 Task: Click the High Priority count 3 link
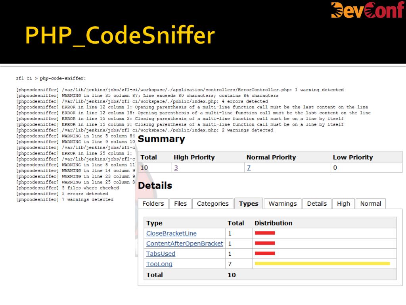[x=176, y=168]
